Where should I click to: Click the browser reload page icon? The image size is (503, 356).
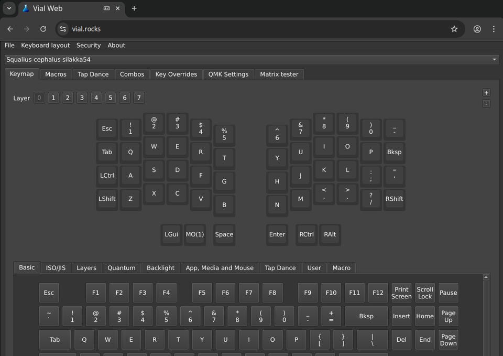pos(43,29)
